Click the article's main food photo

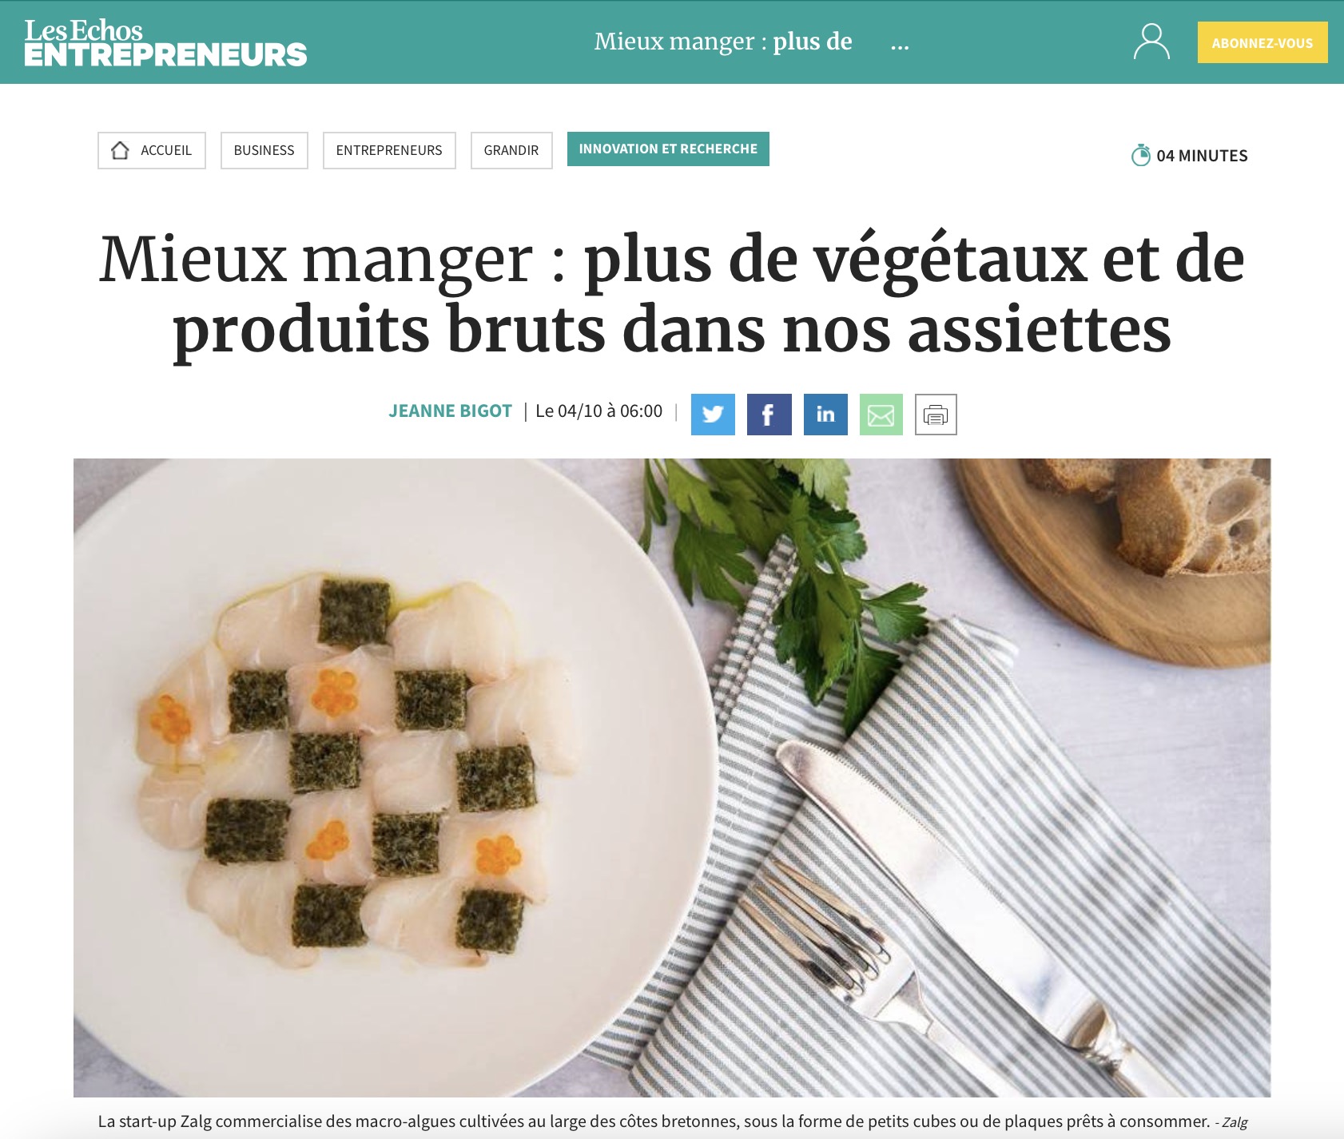click(672, 777)
